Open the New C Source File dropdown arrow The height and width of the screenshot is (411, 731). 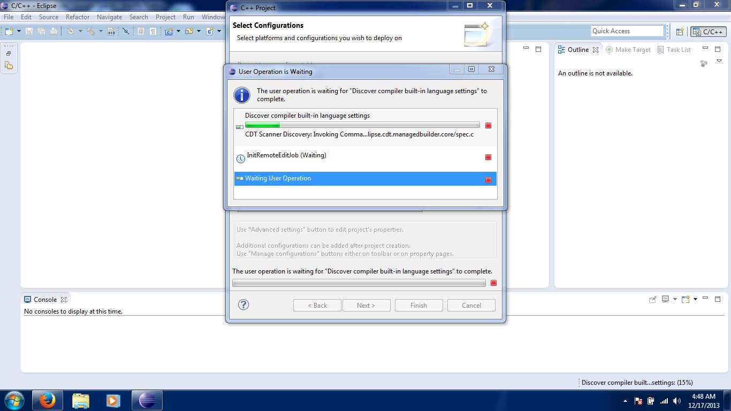(219, 31)
